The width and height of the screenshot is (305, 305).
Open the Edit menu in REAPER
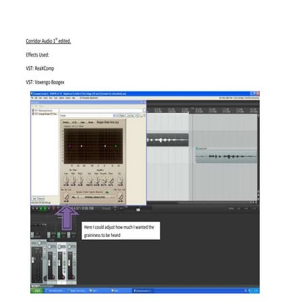[x=36, y=98]
